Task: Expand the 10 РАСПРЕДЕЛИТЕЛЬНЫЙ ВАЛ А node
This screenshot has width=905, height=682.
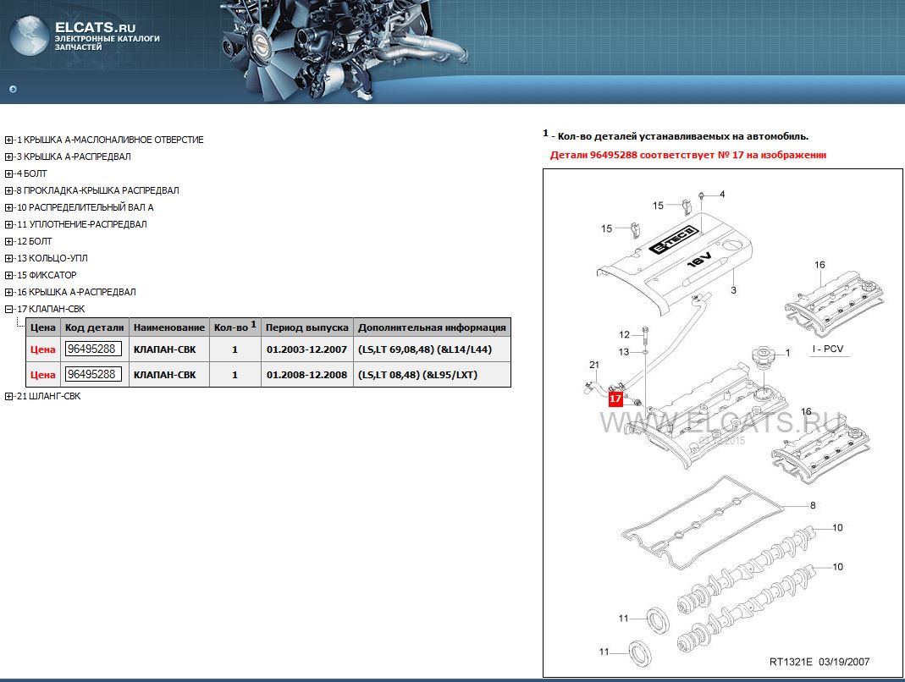Action: (x=8, y=207)
